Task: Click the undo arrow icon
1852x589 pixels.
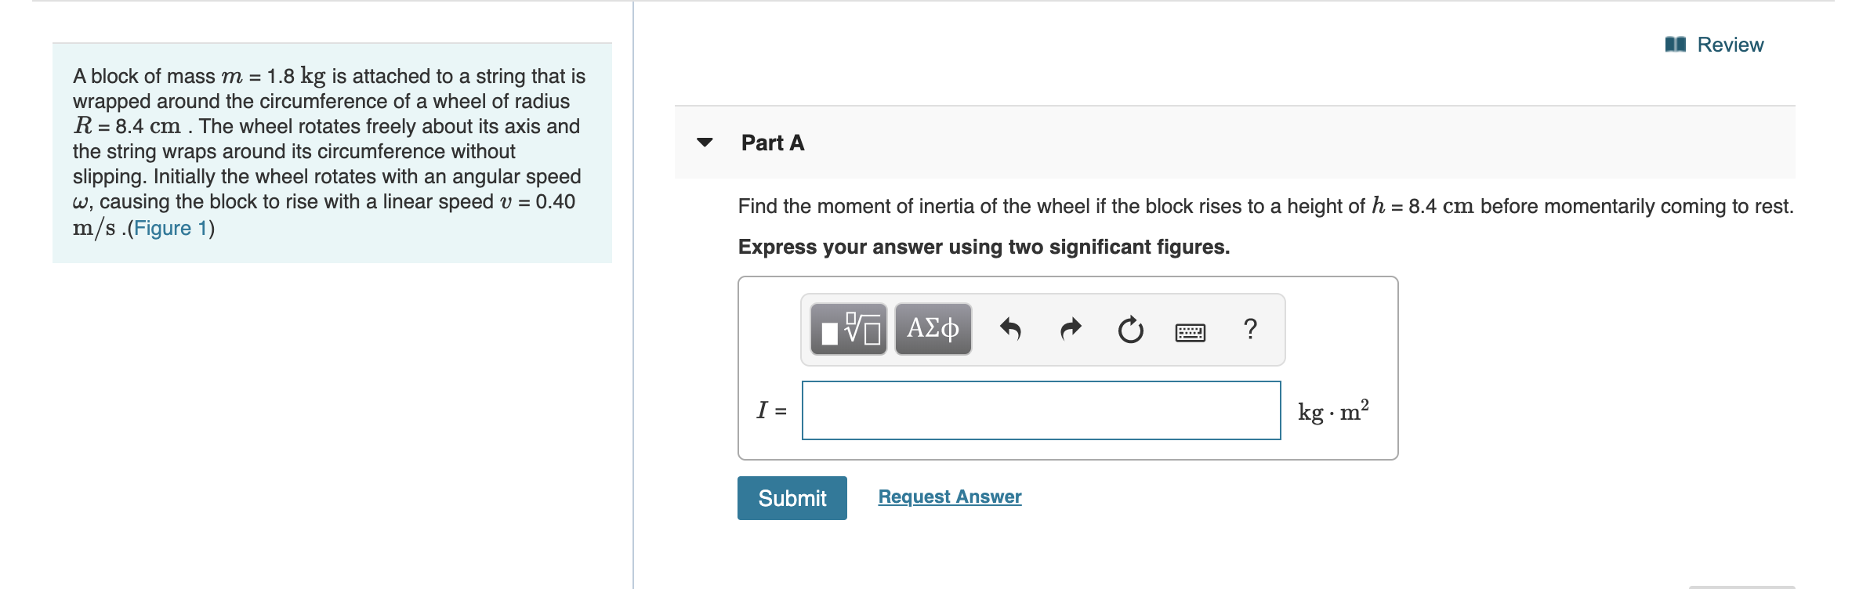Action: (x=1010, y=329)
